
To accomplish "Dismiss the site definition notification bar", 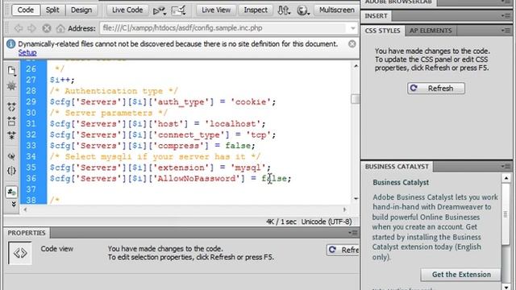I will pos(352,43).
